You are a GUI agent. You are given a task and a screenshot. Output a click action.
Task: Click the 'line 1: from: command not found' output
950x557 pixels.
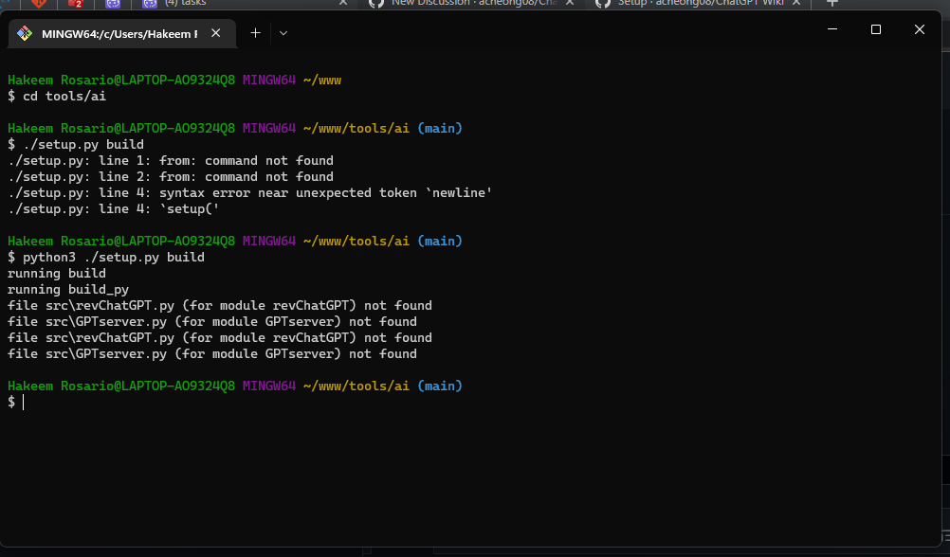click(171, 160)
